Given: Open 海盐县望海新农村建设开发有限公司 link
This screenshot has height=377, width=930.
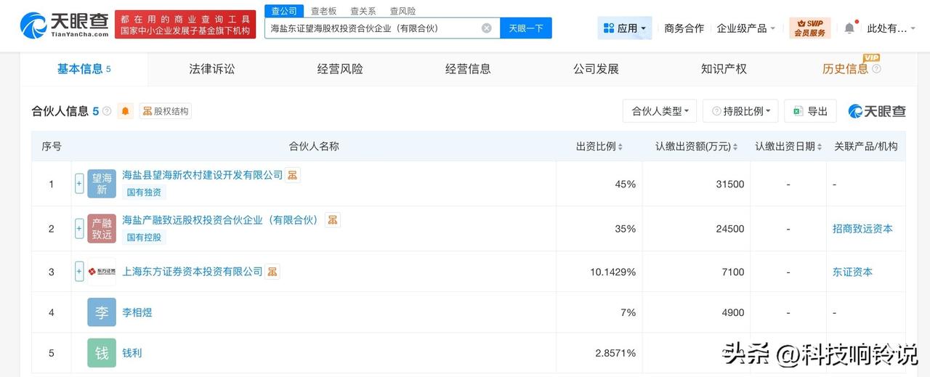Looking at the screenshot, I should [x=203, y=175].
